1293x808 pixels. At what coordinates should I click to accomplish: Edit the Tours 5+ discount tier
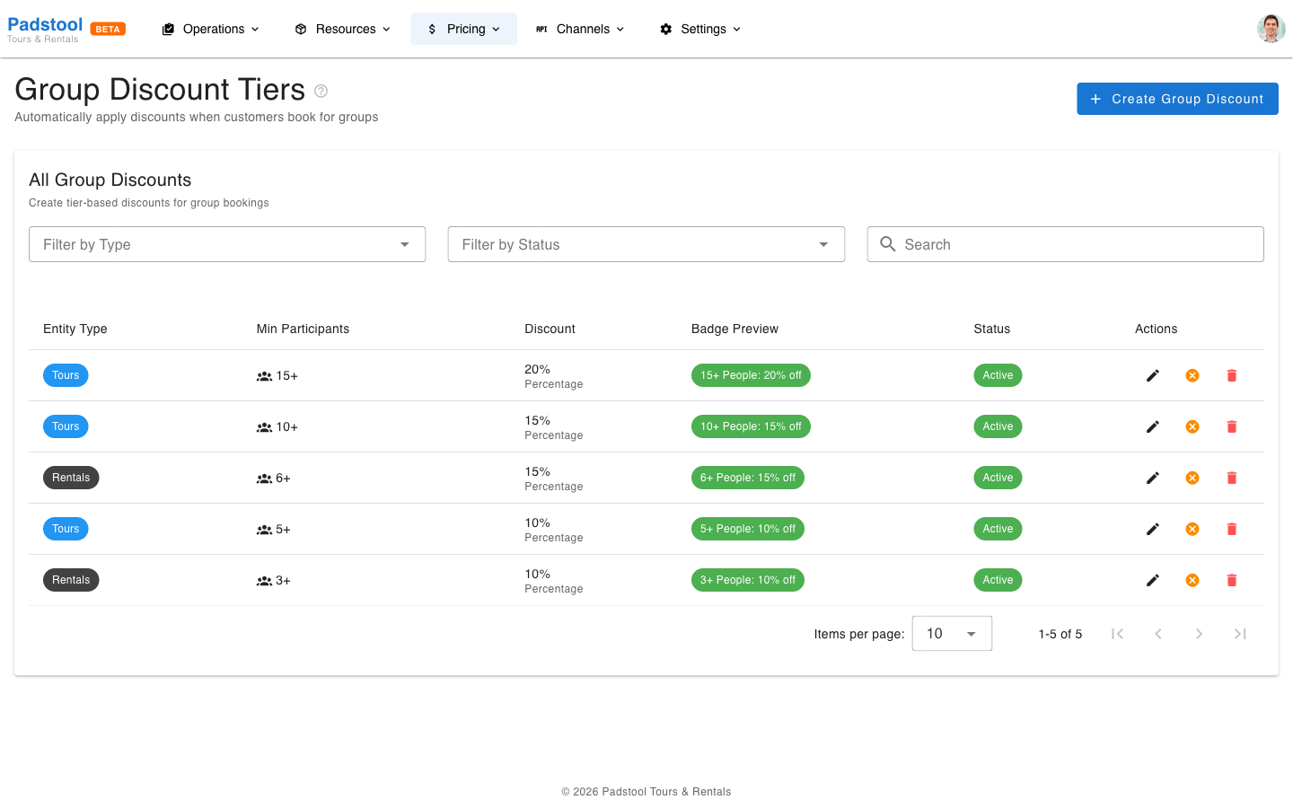(x=1153, y=529)
